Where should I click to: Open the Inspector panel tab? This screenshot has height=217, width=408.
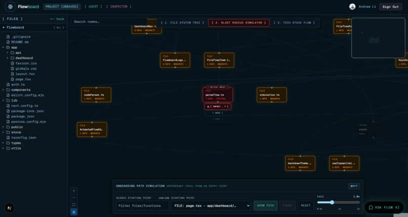(118, 7)
